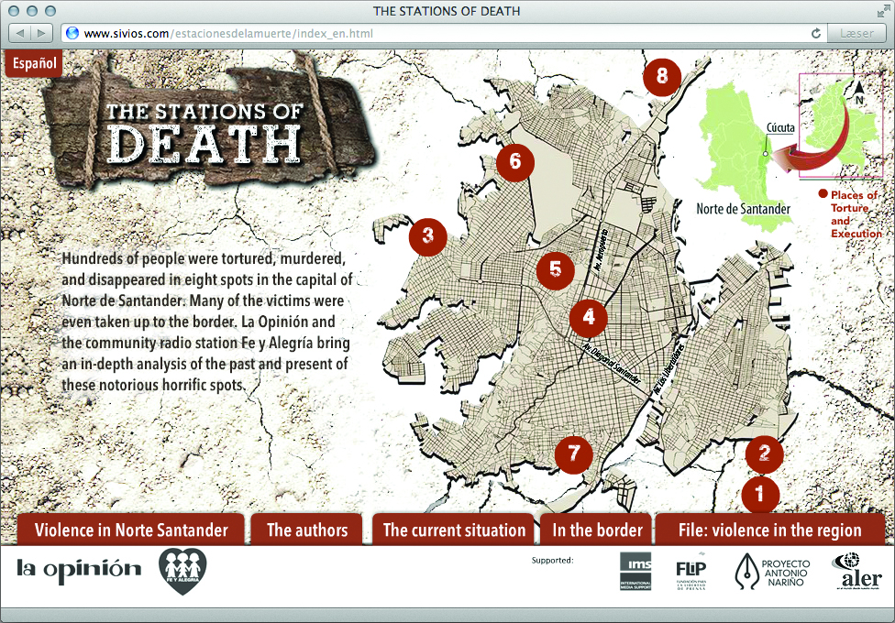
Task: Open The authors tab
Action: pyautogui.click(x=307, y=530)
